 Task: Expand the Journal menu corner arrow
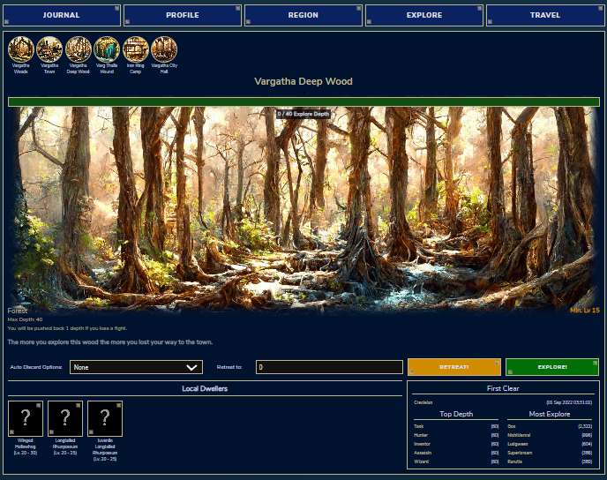[x=116, y=9]
